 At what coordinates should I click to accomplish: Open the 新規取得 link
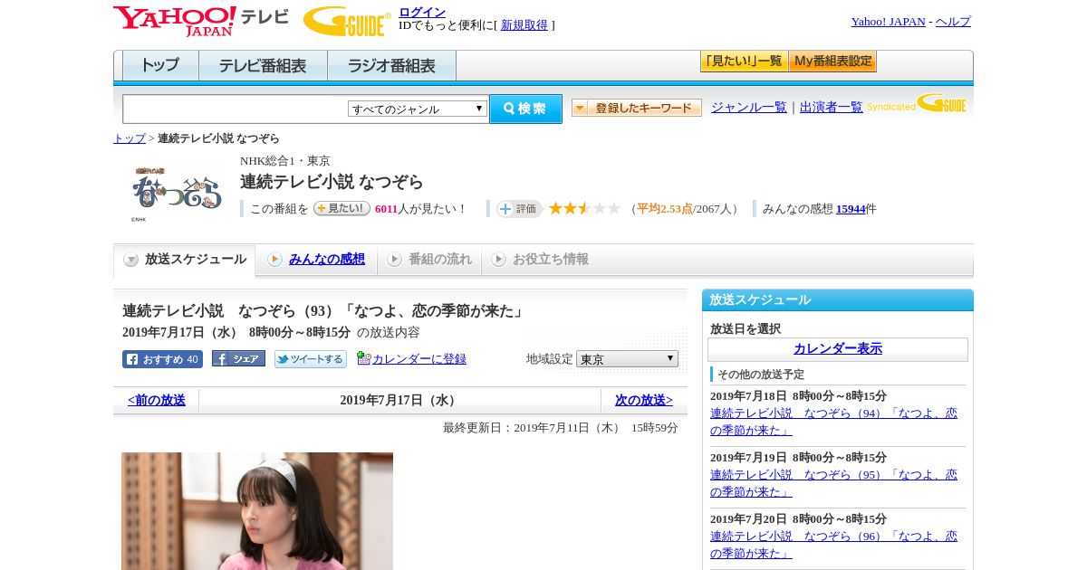point(524,25)
